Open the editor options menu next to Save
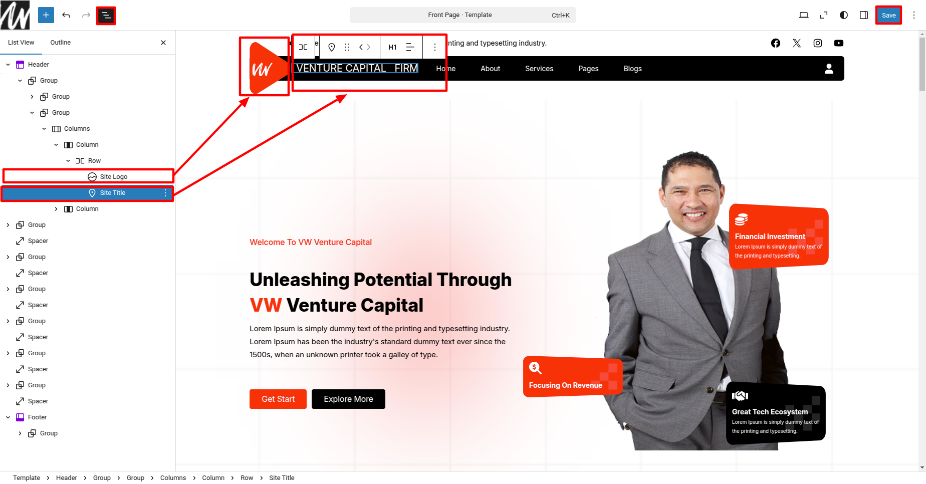 [914, 15]
